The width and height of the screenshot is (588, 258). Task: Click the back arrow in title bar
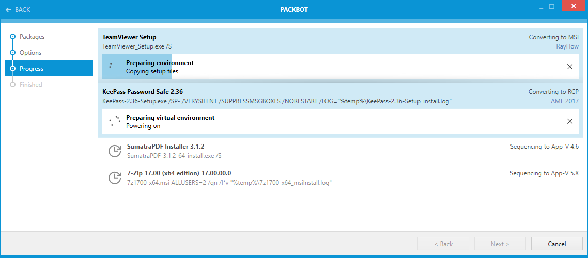(x=8, y=10)
